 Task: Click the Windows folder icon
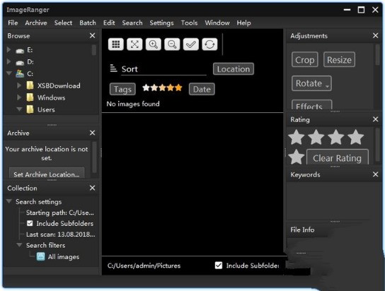30,97
